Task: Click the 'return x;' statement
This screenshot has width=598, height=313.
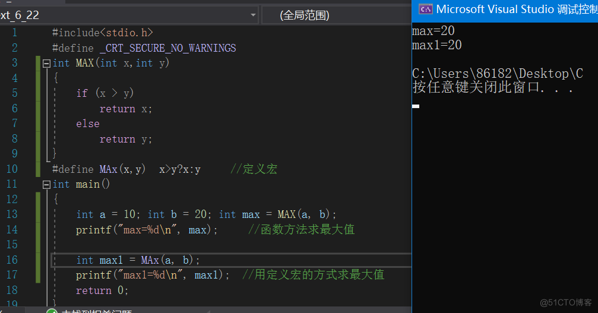Action: pyautogui.click(x=126, y=109)
